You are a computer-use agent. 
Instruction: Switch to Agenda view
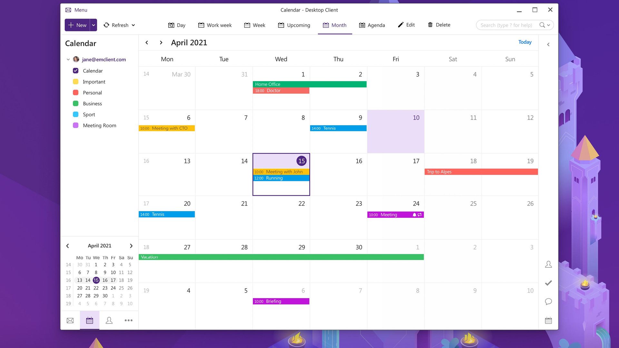coord(372,25)
